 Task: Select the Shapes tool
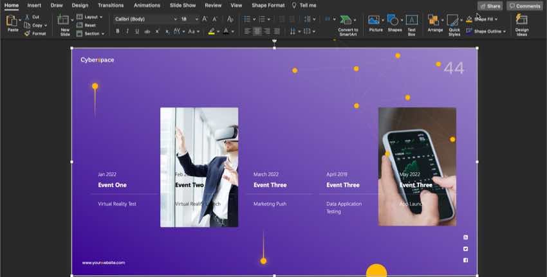pyautogui.click(x=394, y=21)
